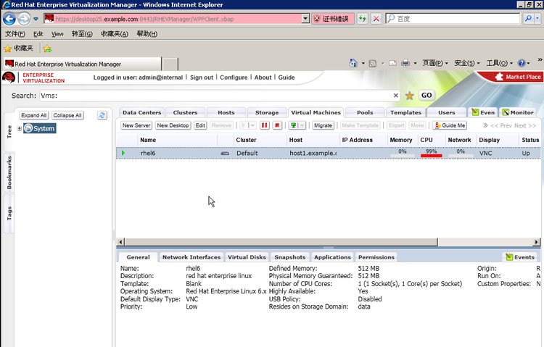
Task: Open the Edit menu
Action: [38, 34]
